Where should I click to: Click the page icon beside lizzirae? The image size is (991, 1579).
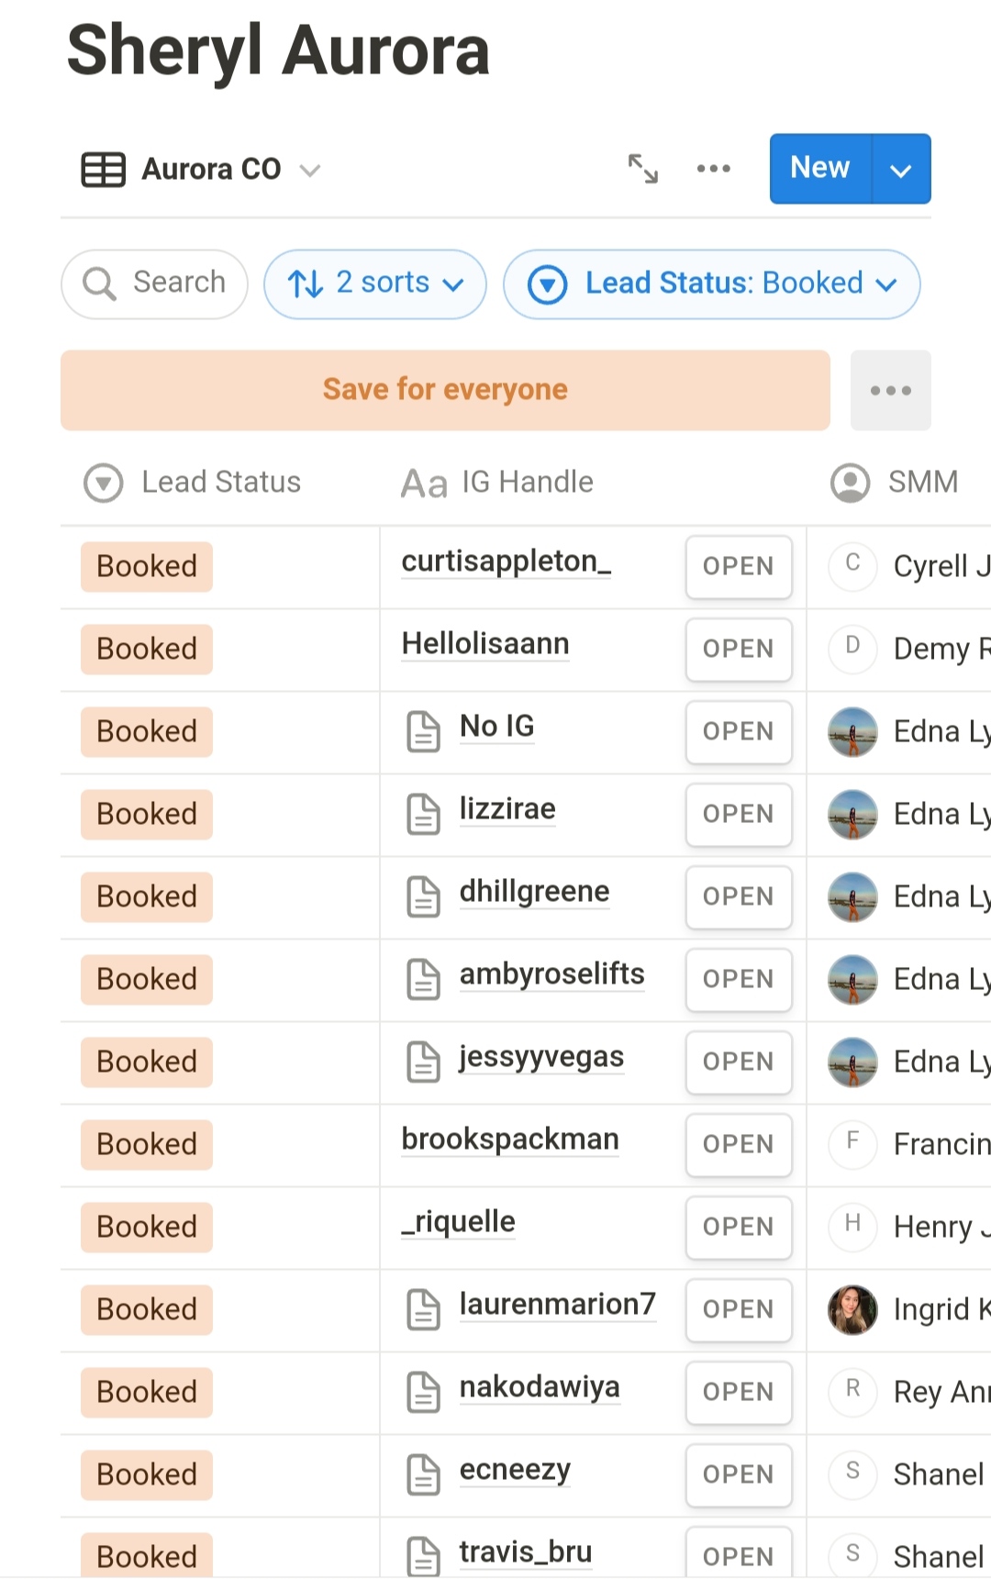423,814
